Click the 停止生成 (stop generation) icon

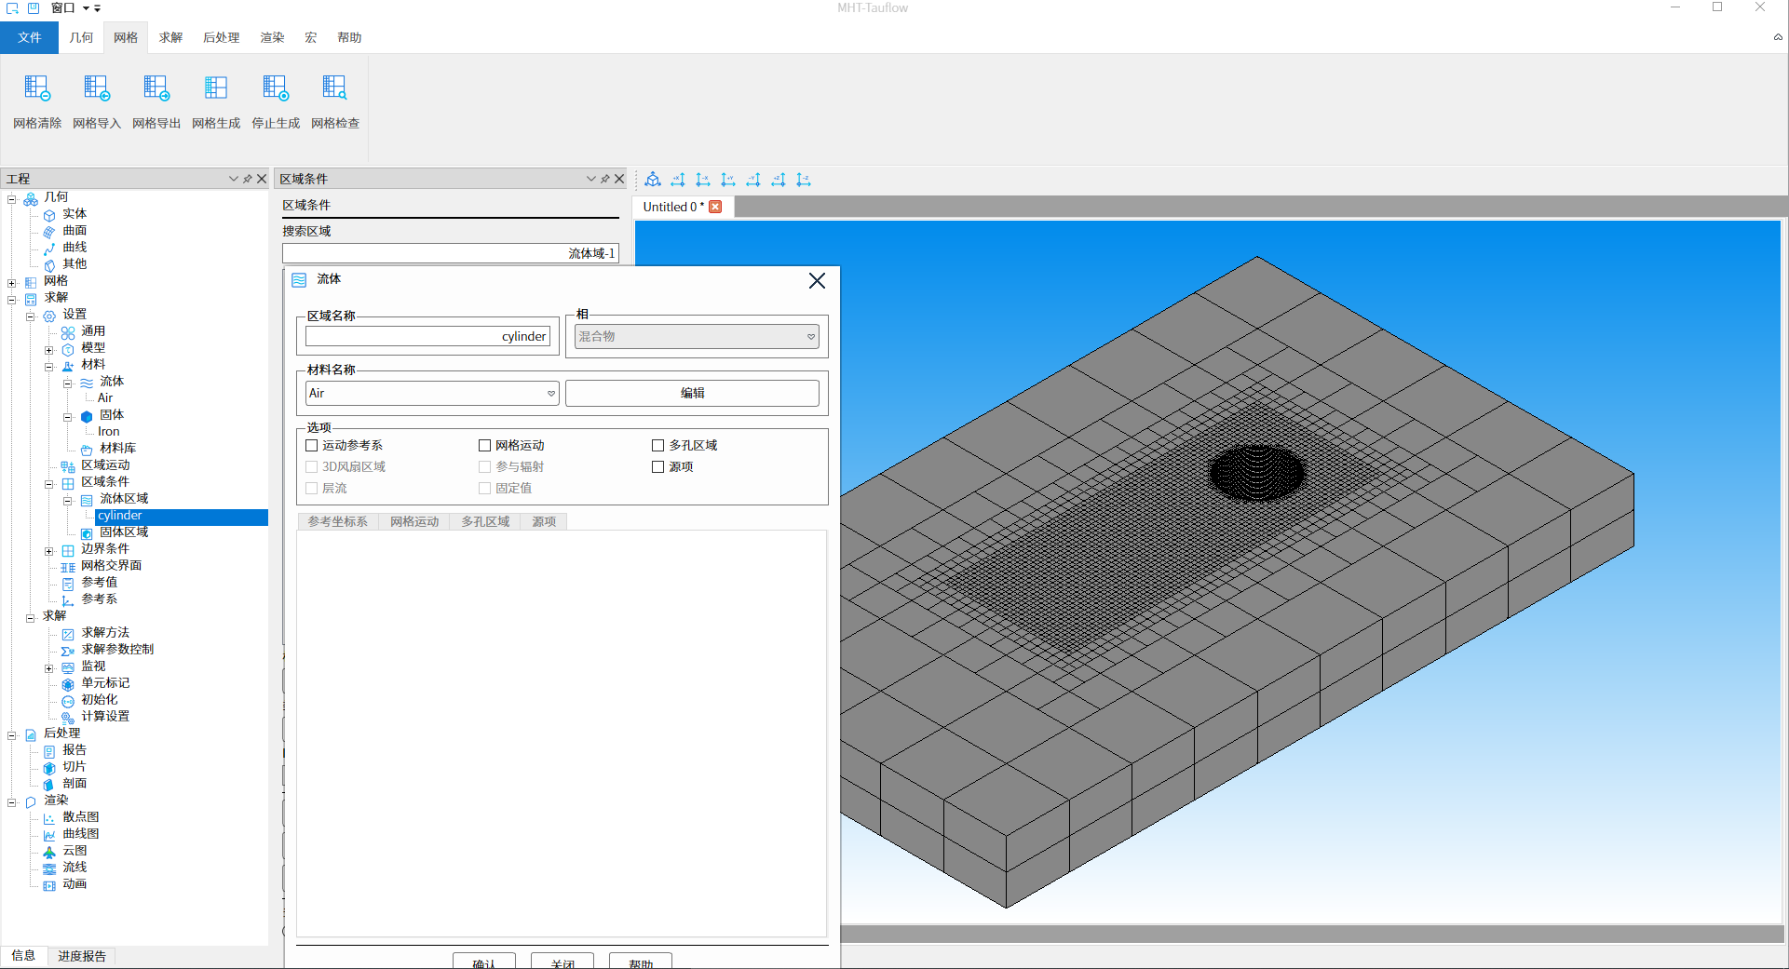coord(276,89)
